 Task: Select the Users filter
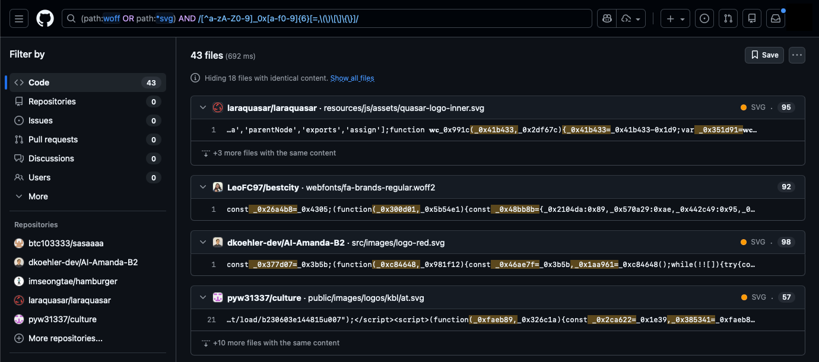coord(88,177)
